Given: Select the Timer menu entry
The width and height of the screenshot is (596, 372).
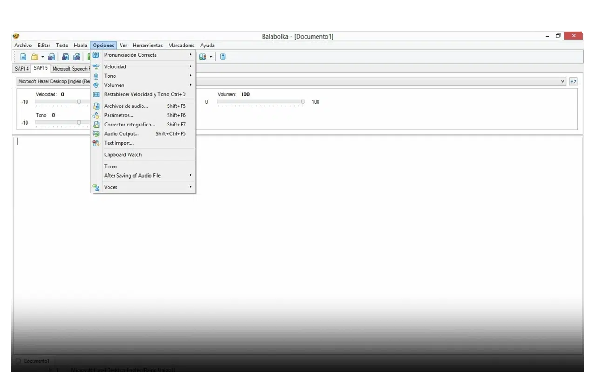Looking at the screenshot, I should point(143,166).
